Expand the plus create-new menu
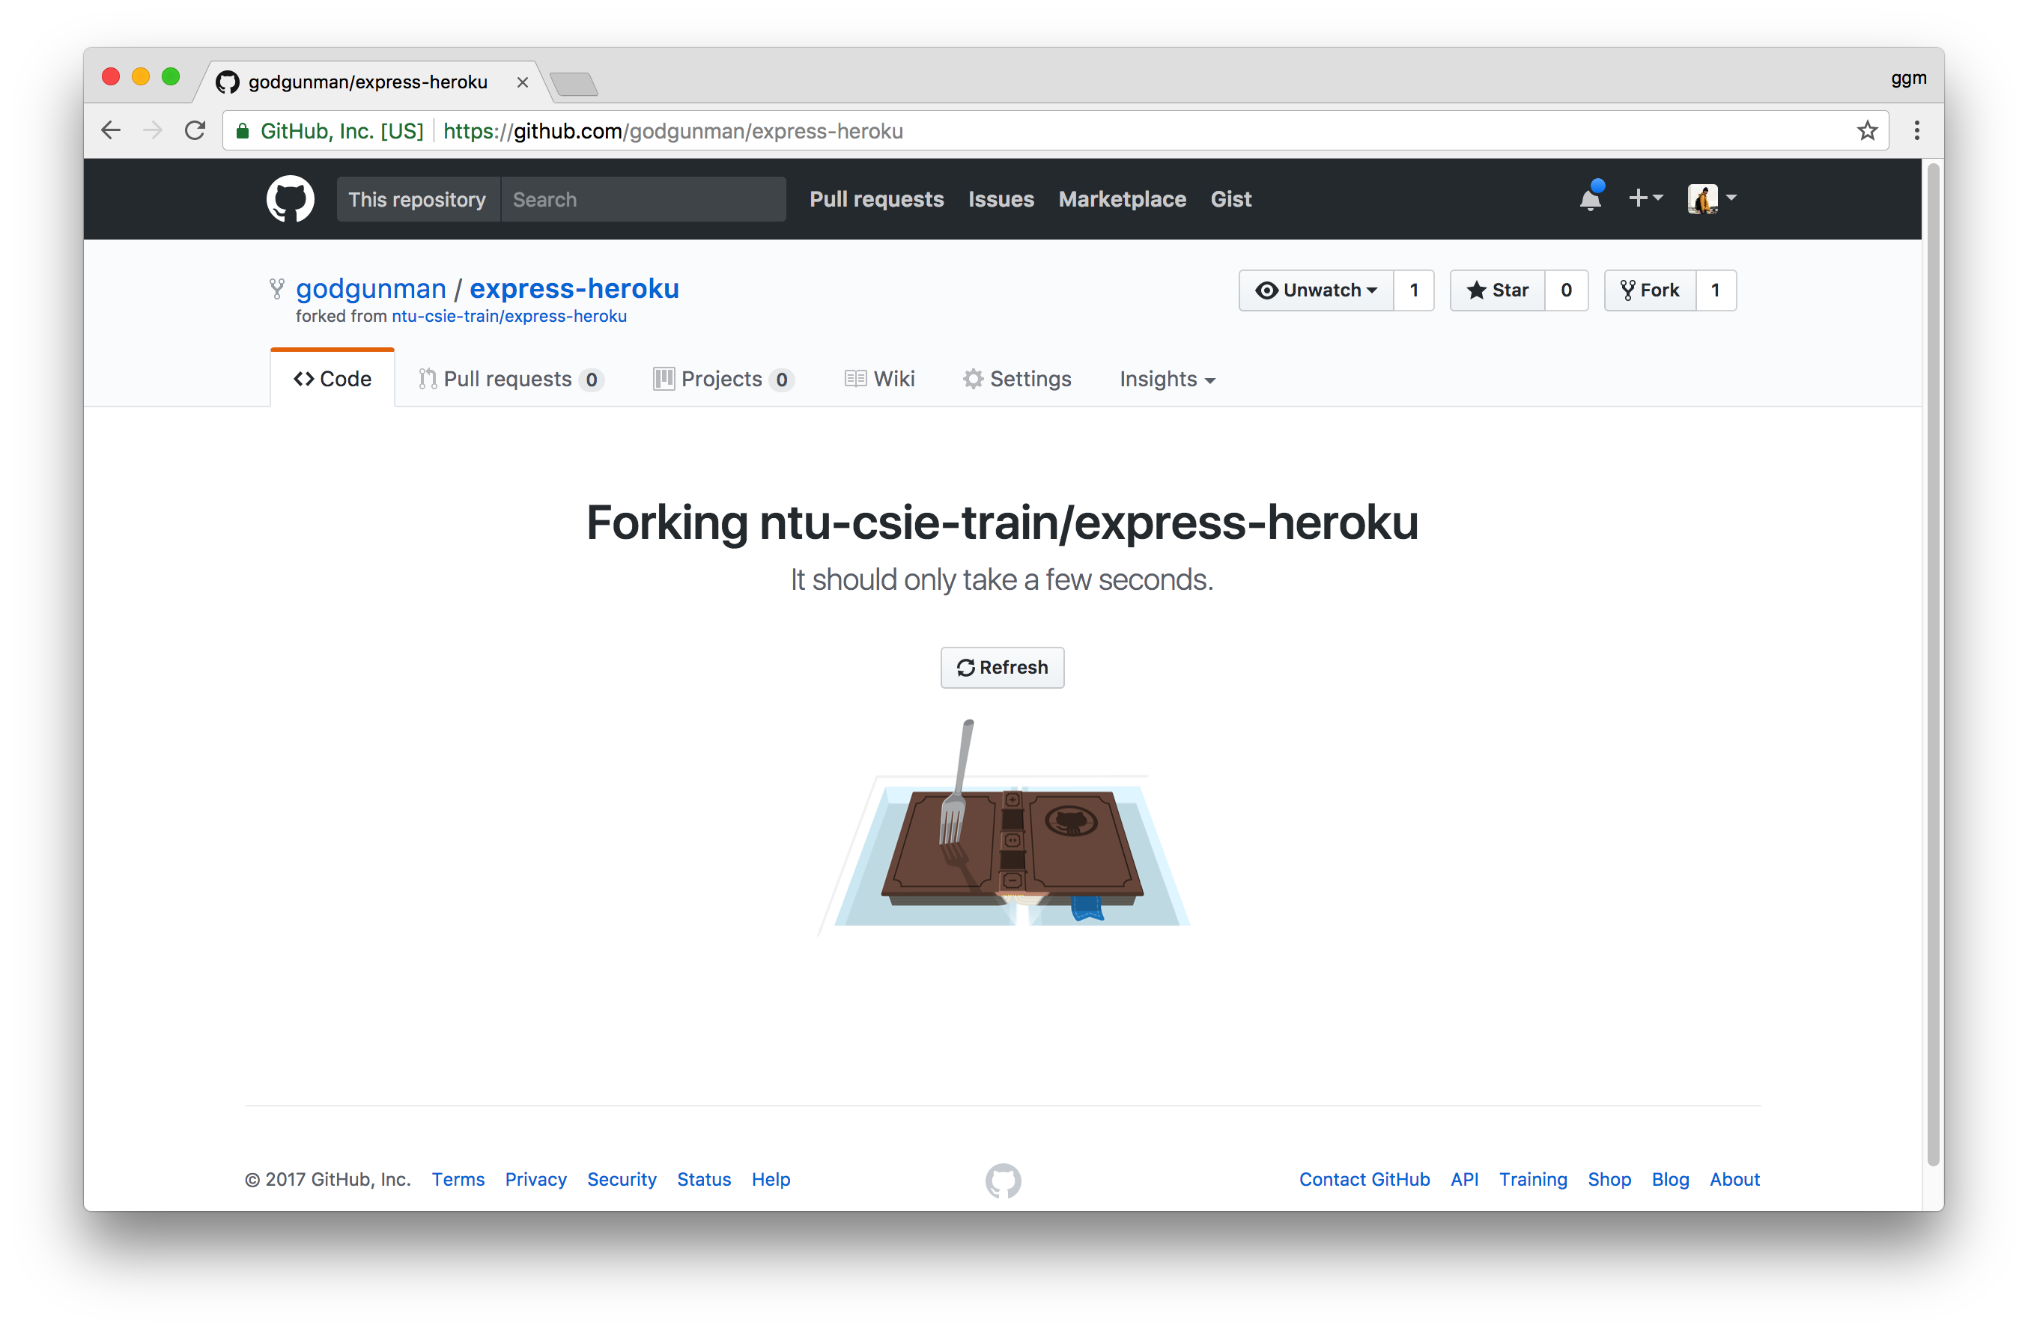Screen dimensions: 2028x1331 (x=1645, y=198)
